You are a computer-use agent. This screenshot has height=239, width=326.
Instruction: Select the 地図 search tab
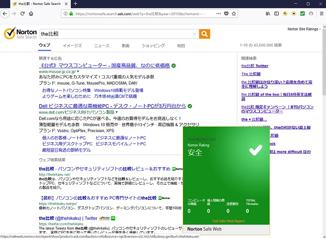pos(181,46)
